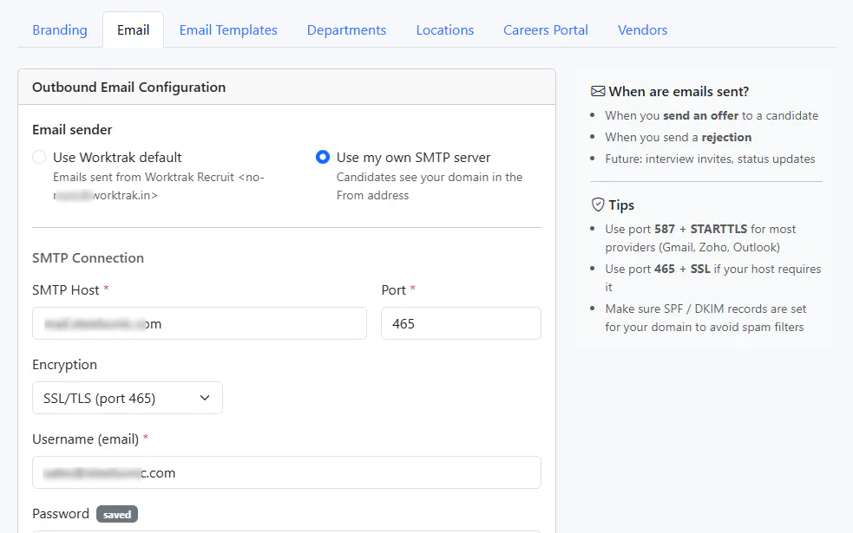The height and width of the screenshot is (533, 853).
Task: Open the Email Templates tab
Action: pos(228,29)
